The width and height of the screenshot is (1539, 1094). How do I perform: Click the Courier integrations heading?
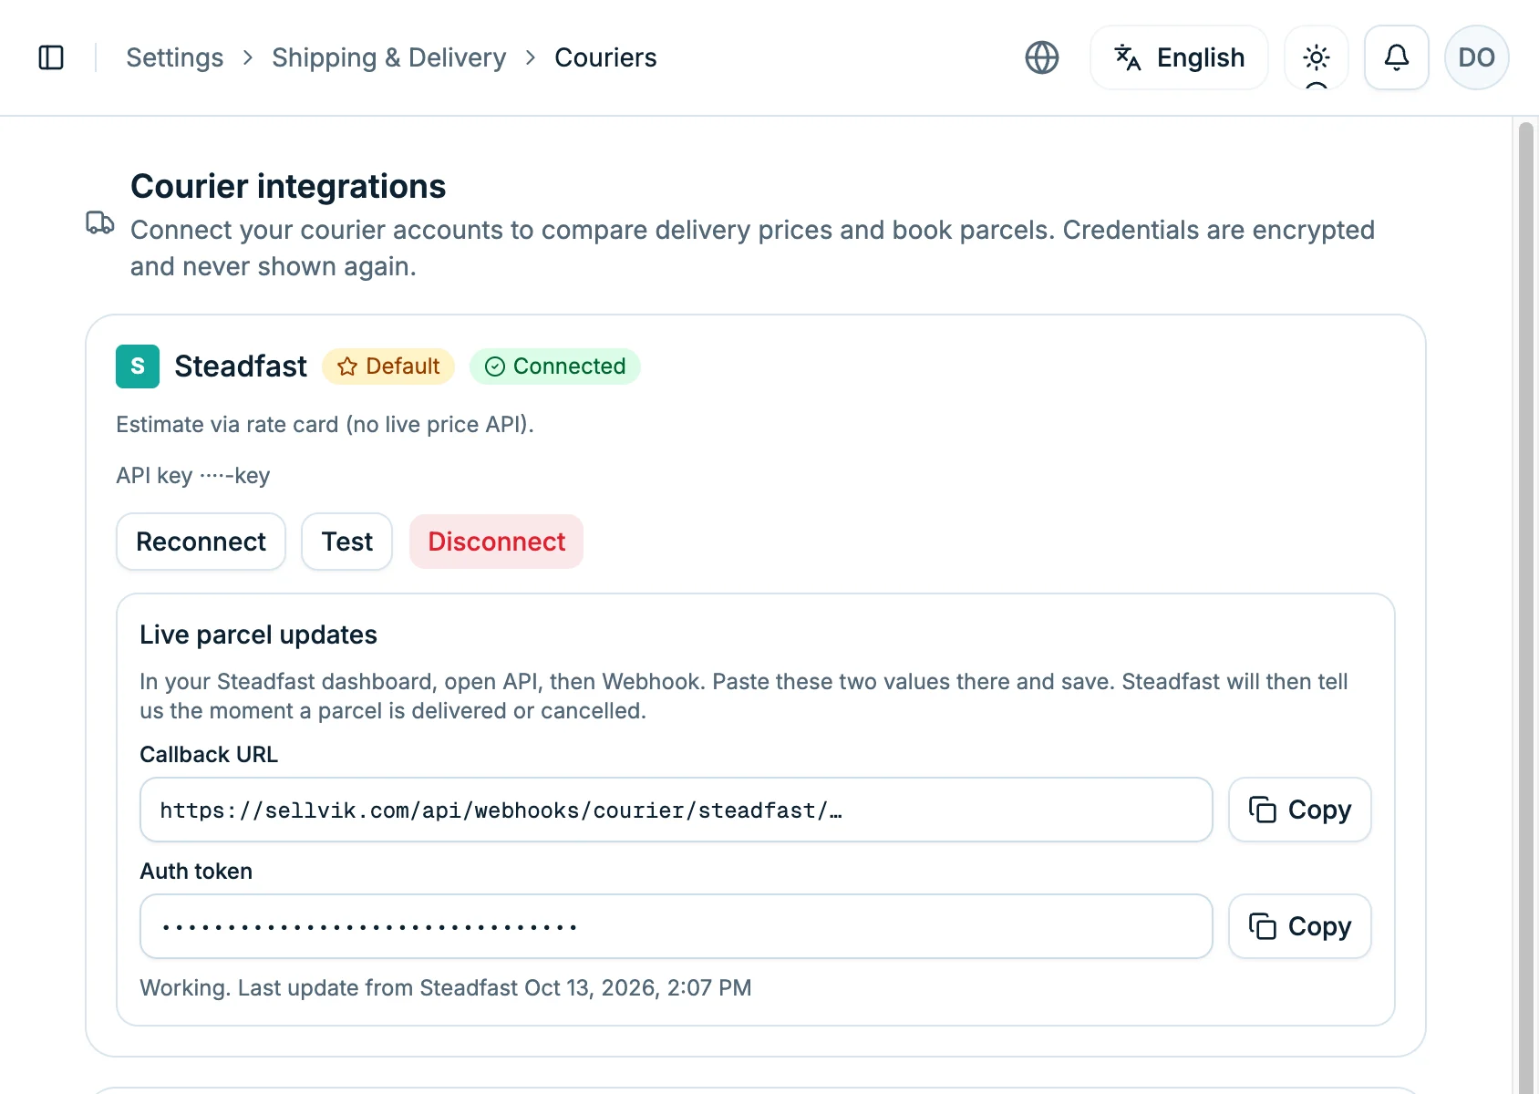[x=288, y=186]
